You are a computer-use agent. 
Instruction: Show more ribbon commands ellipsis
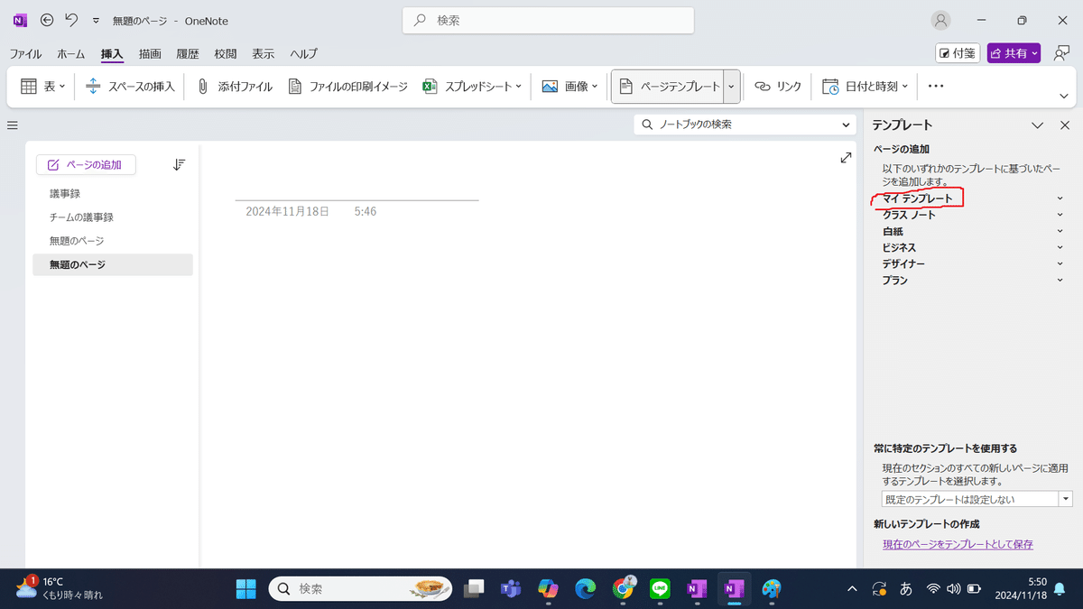click(936, 87)
